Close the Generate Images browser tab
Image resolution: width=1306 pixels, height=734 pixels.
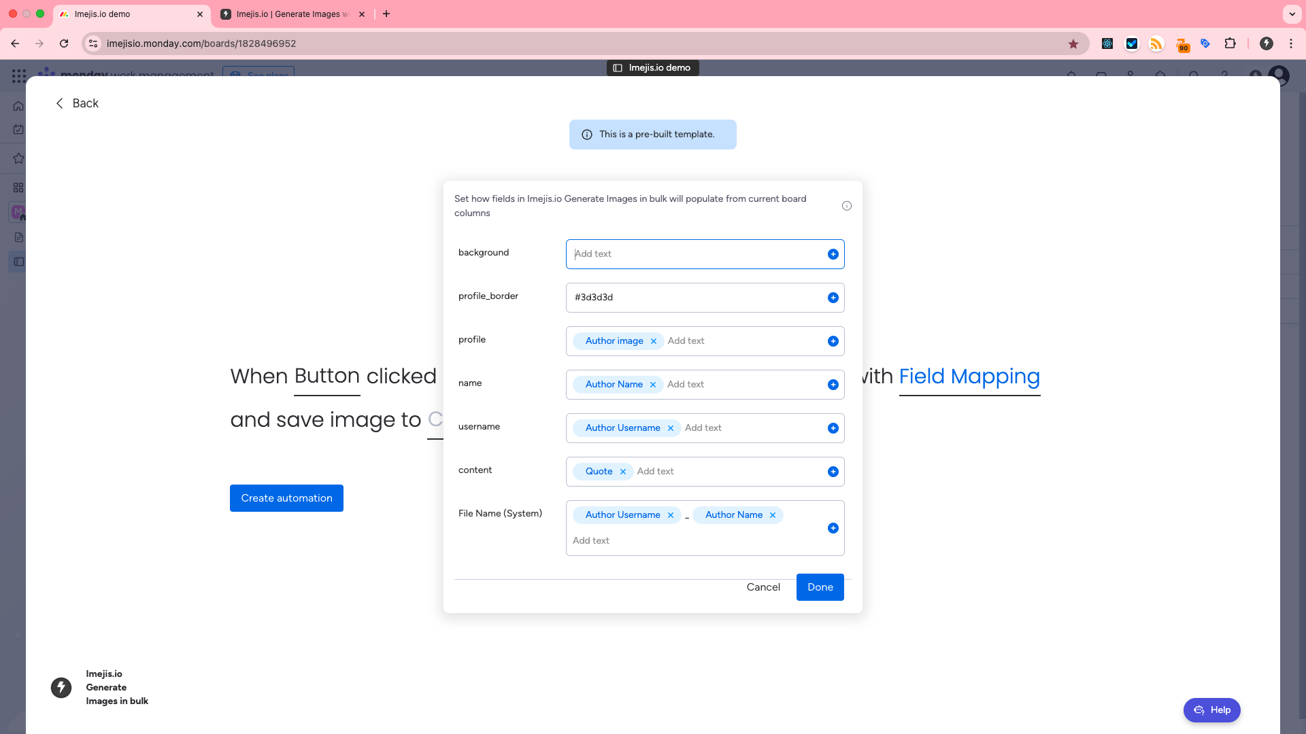[x=362, y=14]
